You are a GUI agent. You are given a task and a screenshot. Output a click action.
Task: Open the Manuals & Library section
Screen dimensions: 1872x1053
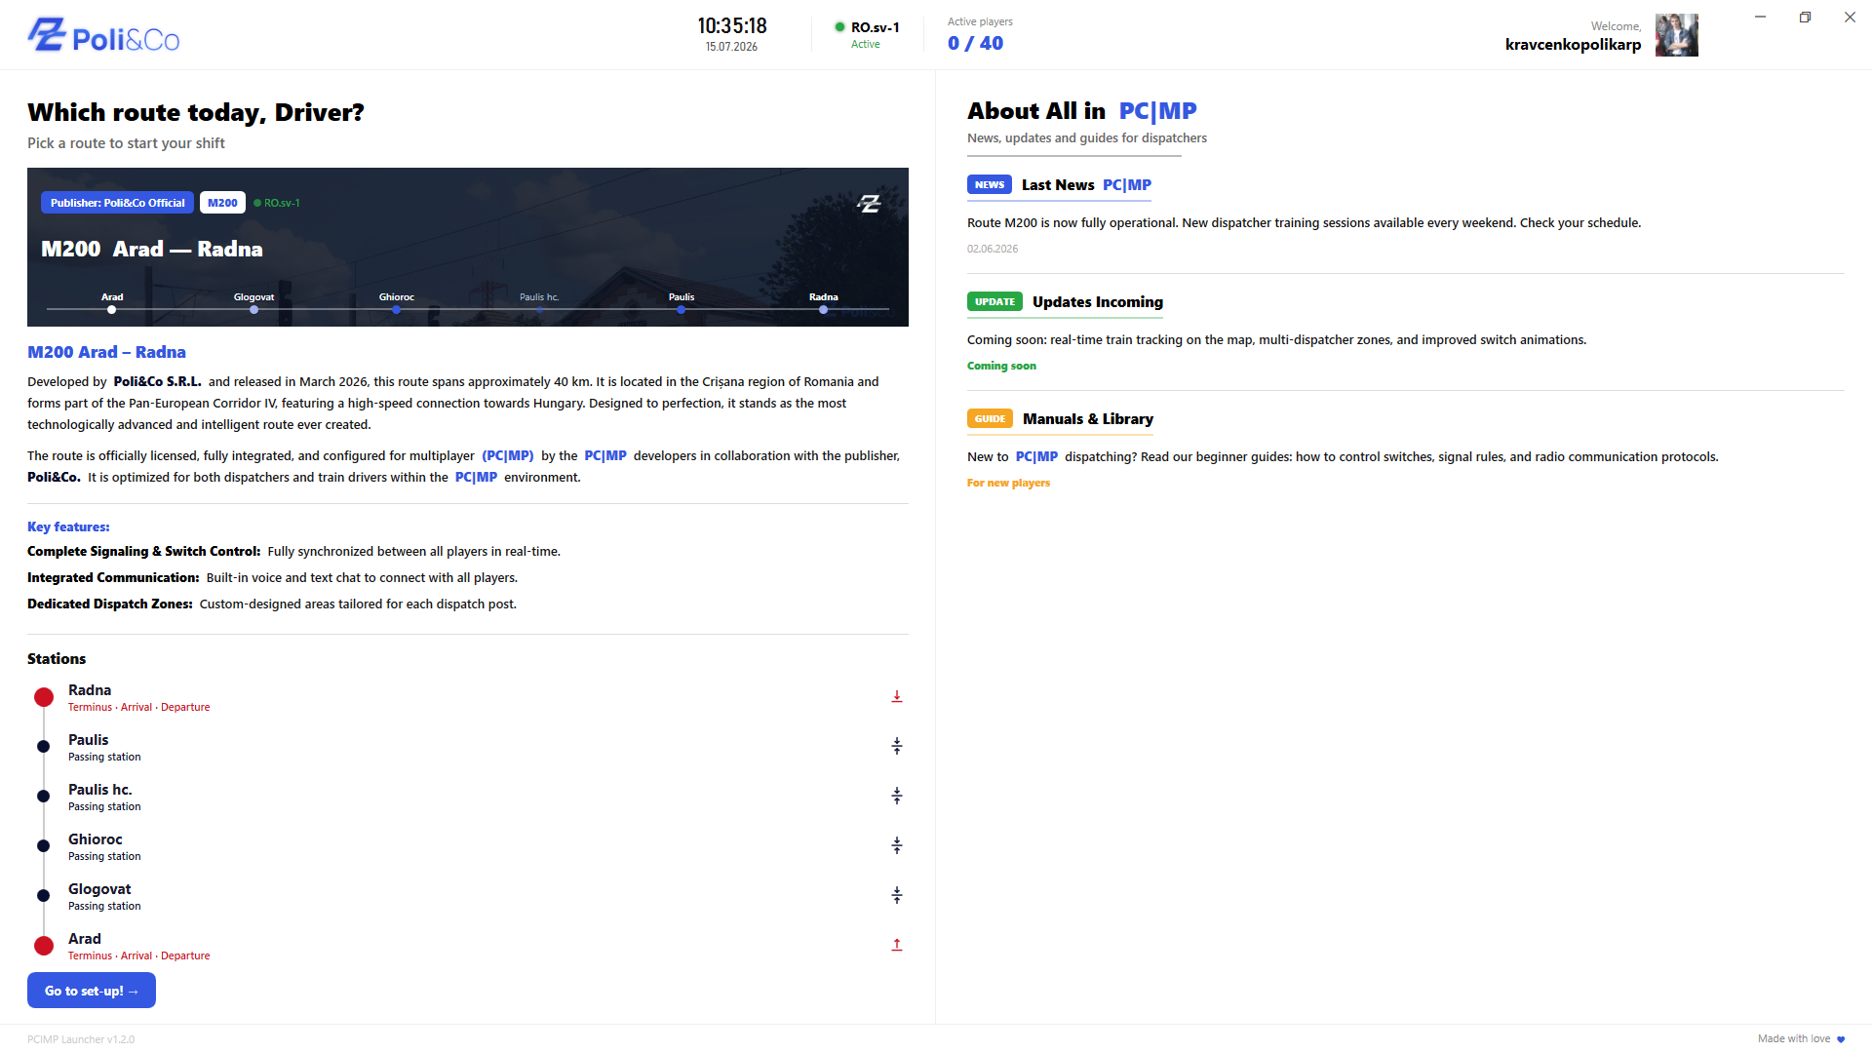[x=1088, y=419]
